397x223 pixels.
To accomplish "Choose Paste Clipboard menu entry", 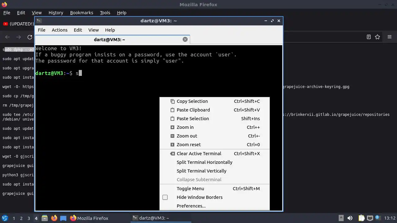I will [x=215, y=110].
